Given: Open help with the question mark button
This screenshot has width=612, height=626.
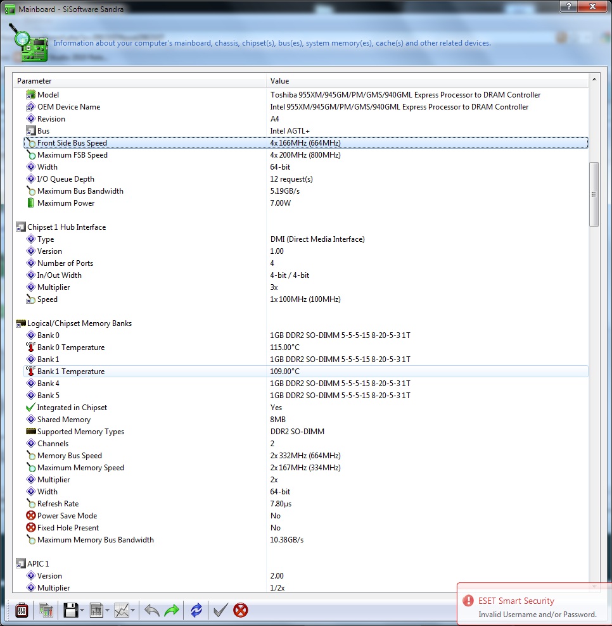Looking at the screenshot, I should (x=568, y=7).
